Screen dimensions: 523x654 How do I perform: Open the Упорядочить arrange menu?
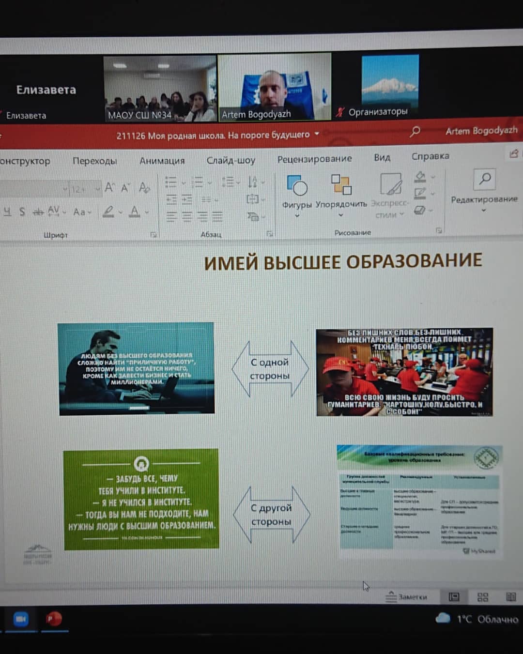(341, 195)
